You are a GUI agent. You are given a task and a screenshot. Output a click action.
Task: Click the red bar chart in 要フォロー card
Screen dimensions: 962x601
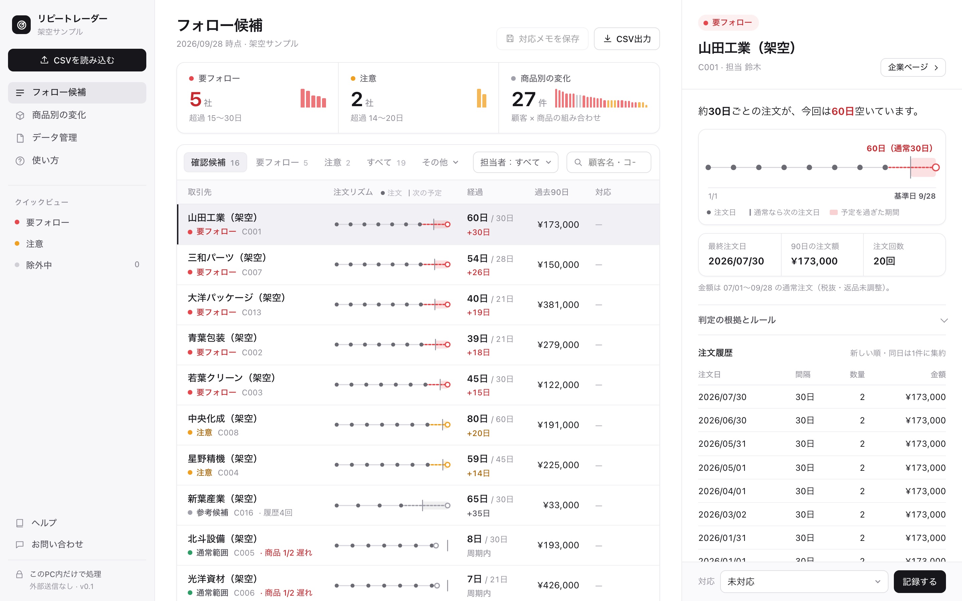pos(313,98)
